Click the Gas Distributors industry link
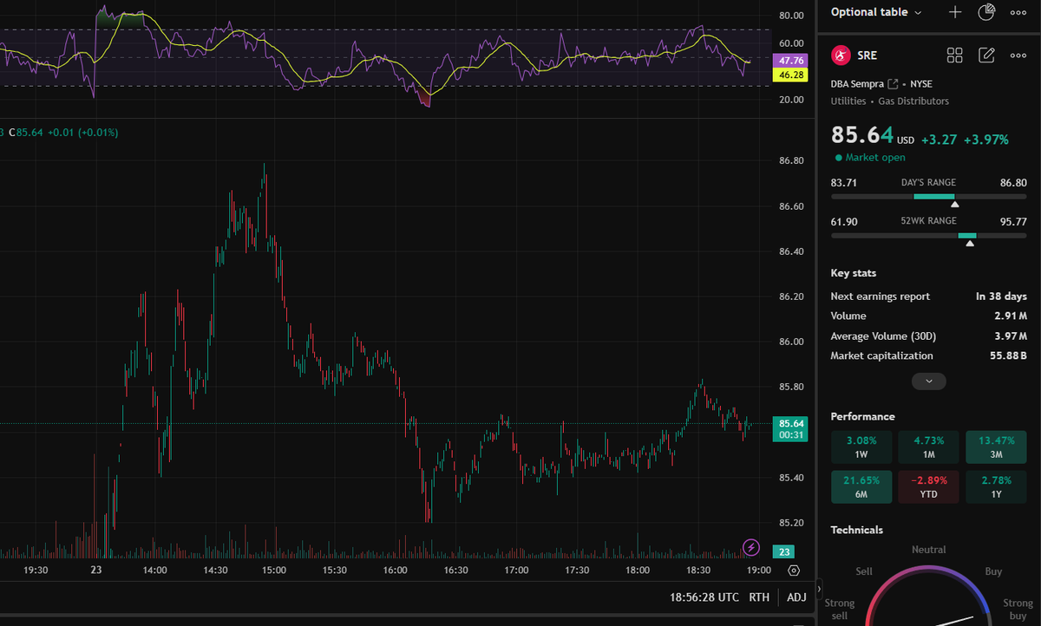 913,101
